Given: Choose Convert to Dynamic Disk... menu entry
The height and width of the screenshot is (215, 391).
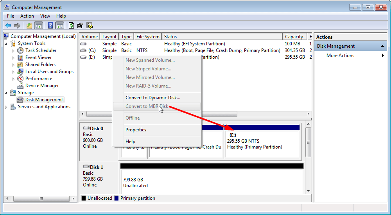Looking at the screenshot, I should (x=157, y=98).
